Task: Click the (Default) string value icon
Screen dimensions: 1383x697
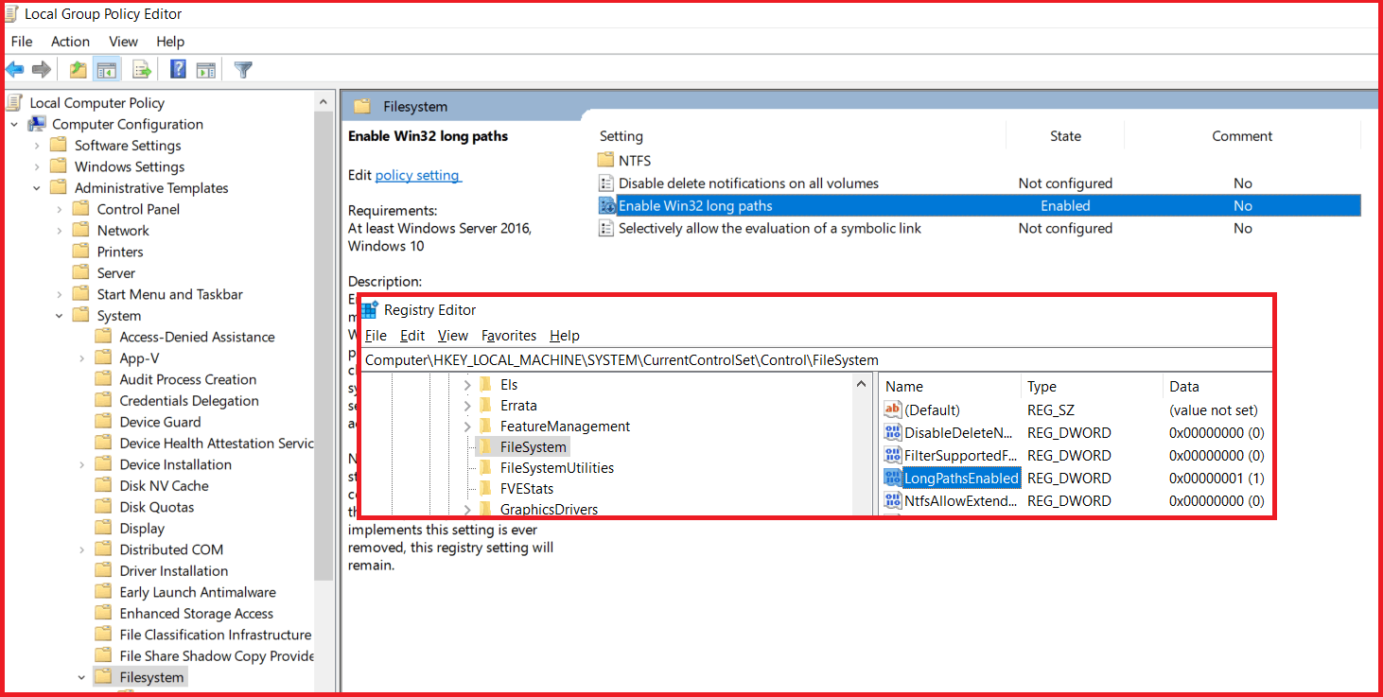Action: 893,409
